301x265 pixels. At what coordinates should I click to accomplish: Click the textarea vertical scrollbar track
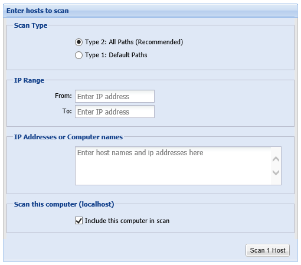[276, 166]
